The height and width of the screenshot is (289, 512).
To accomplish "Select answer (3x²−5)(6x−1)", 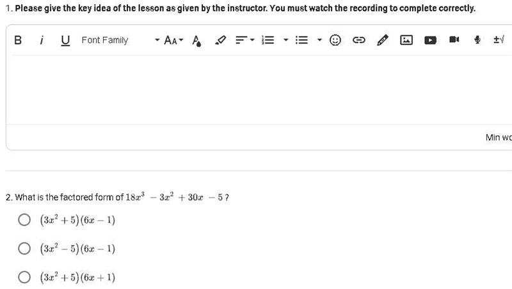I will point(24,249).
